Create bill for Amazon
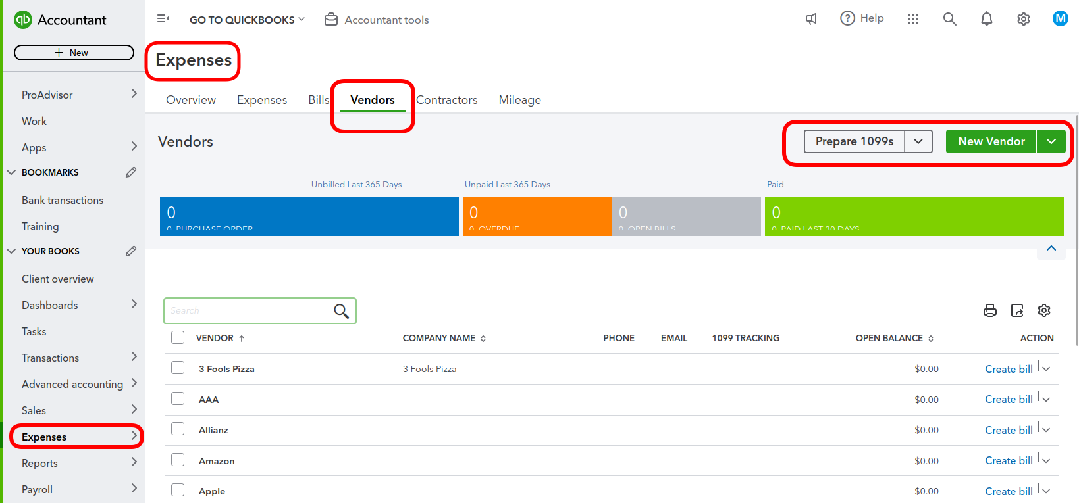The height and width of the screenshot is (503, 1079). click(1009, 461)
